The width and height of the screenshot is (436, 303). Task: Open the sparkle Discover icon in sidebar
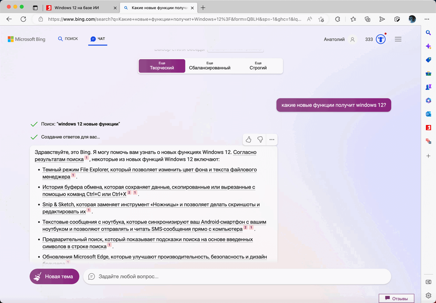click(428, 47)
